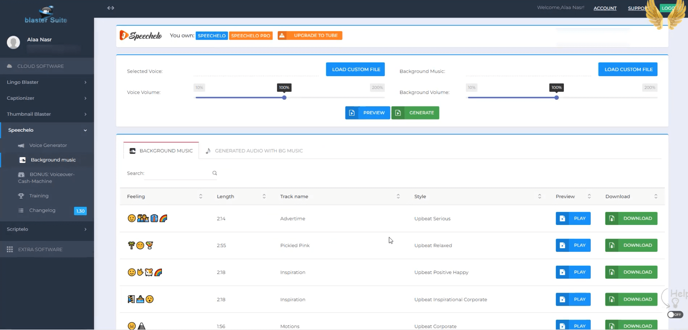
Task: Click the Preview button
Action: (368, 113)
